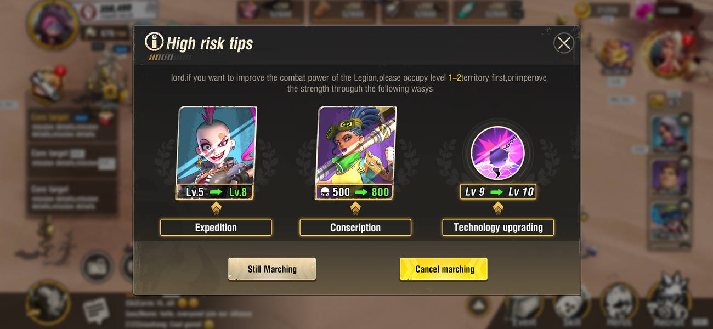713x329 pixels.
Task: Close the High risk tips dialog
Action: [x=564, y=43]
